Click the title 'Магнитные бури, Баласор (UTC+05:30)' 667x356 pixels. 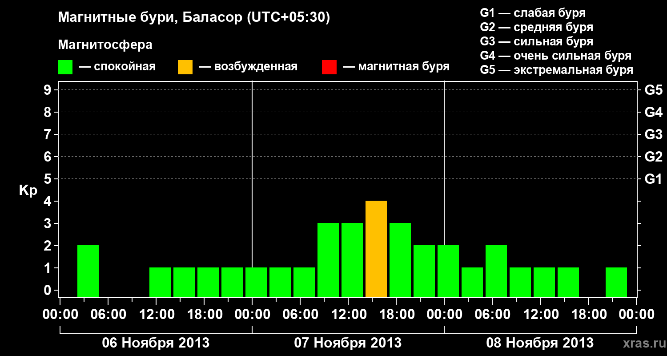tap(194, 18)
